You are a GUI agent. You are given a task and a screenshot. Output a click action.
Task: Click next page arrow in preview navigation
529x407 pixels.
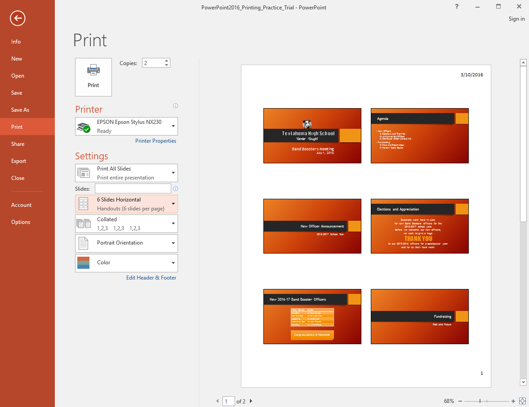(251, 401)
